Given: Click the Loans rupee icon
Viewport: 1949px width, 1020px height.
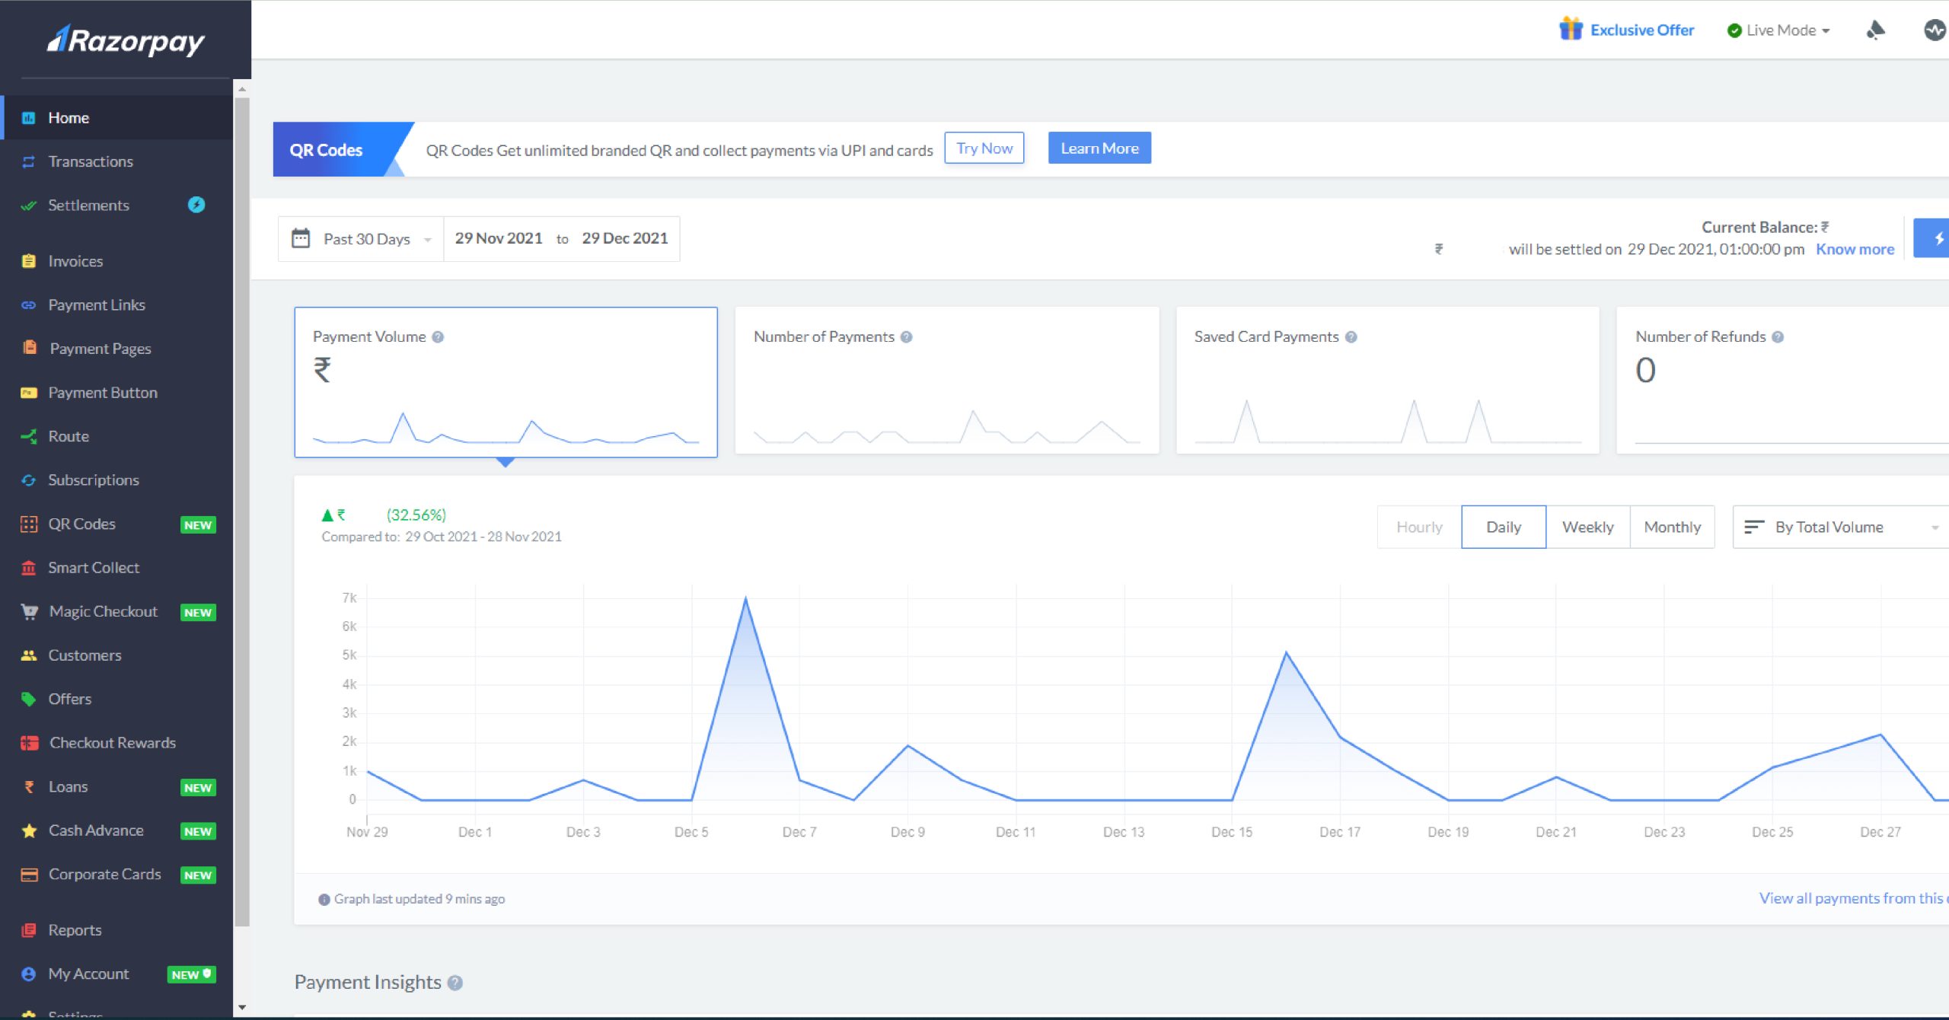Looking at the screenshot, I should 29,787.
